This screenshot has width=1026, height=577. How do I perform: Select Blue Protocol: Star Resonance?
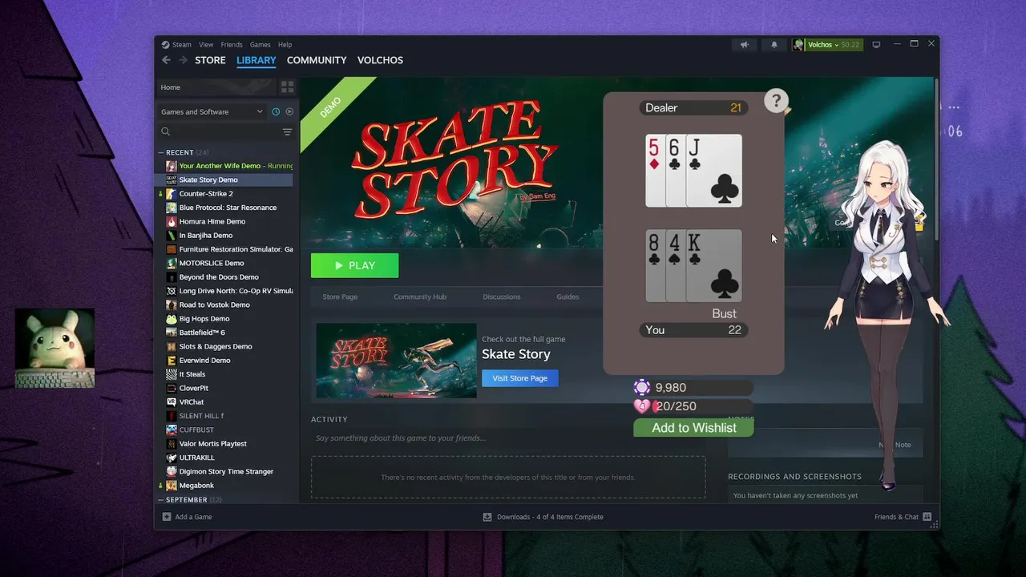click(228, 208)
